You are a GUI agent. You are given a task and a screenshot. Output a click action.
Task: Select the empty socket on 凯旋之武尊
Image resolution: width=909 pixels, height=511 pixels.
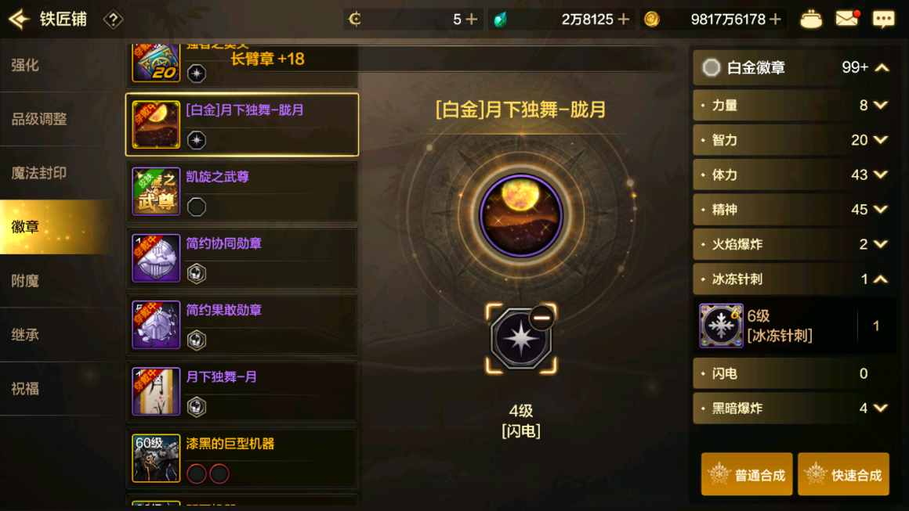(197, 207)
